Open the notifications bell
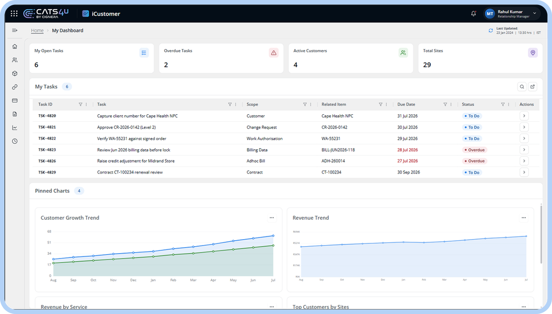The width and height of the screenshot is (552, 314). click(473, 13)
